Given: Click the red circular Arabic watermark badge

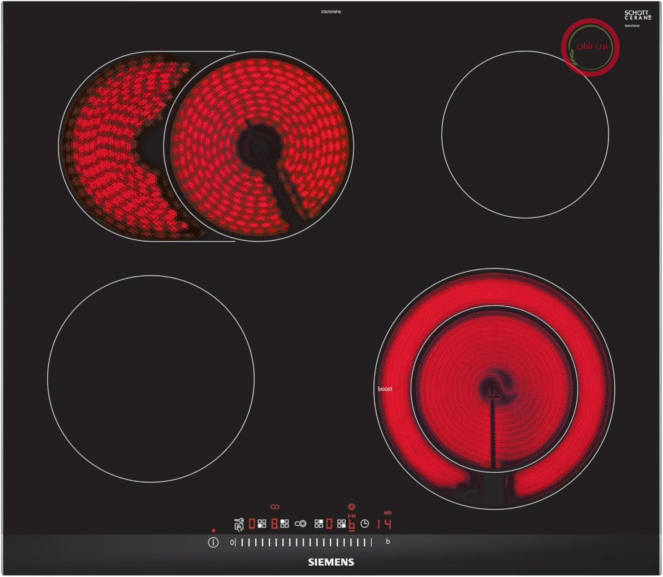Looking at the screenshot, I should pos(590,47).
